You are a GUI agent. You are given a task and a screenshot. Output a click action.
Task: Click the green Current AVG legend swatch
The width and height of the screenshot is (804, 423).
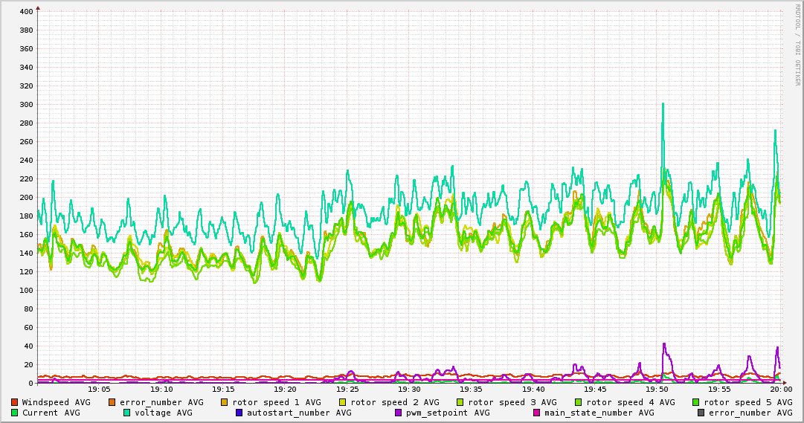tap(14, 413)
